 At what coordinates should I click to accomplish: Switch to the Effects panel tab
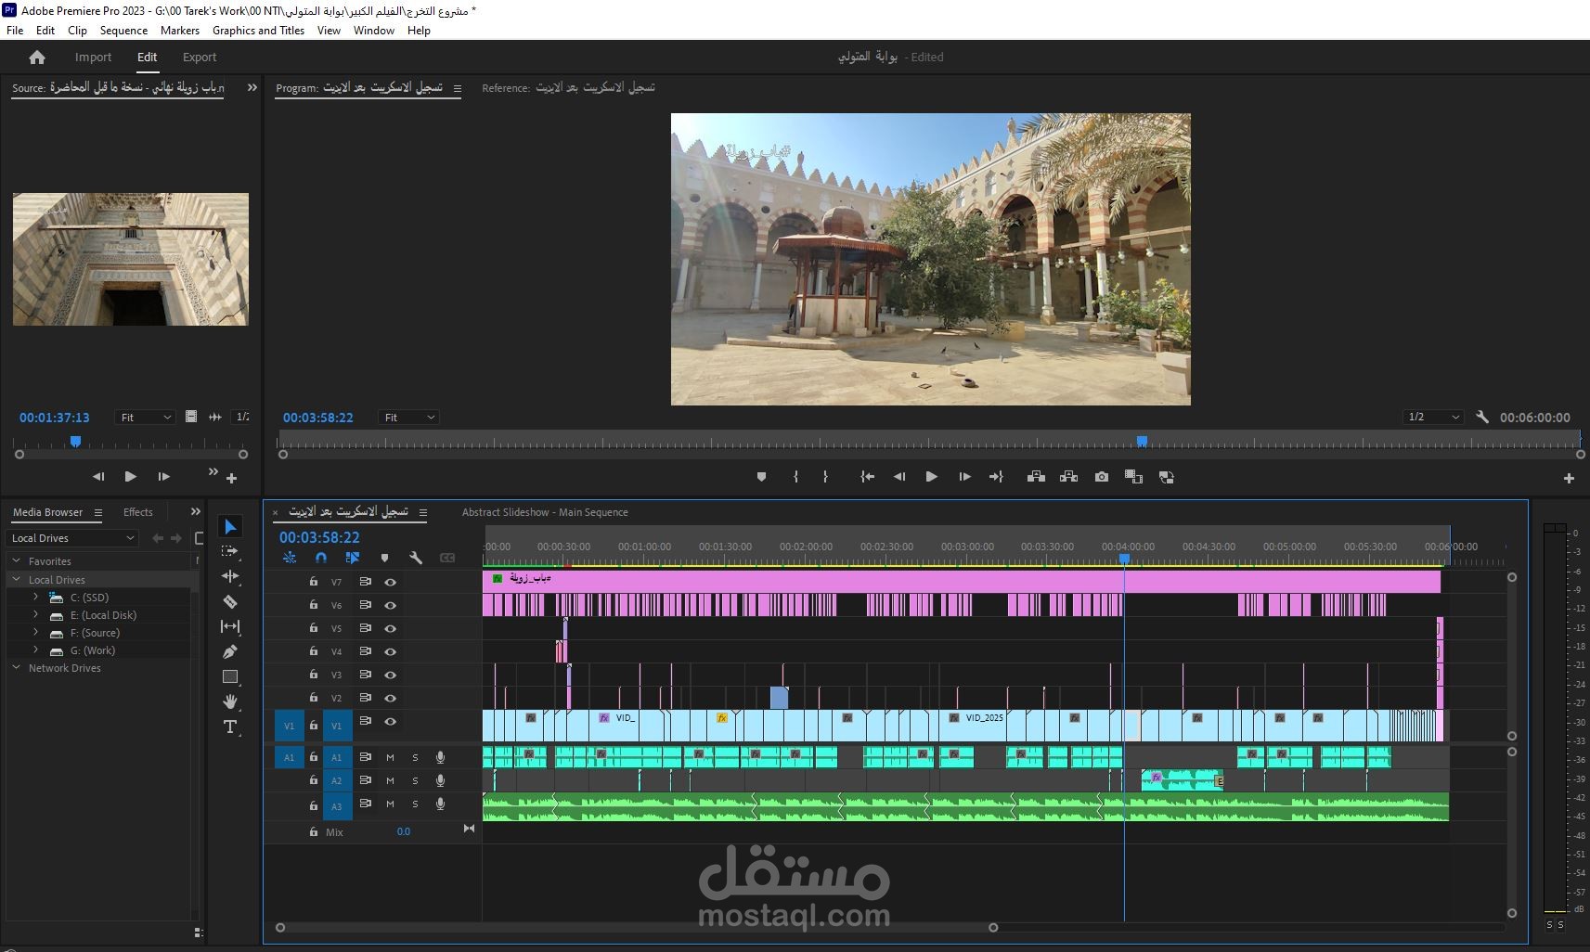pyautogui.click(x=137, y=512)
